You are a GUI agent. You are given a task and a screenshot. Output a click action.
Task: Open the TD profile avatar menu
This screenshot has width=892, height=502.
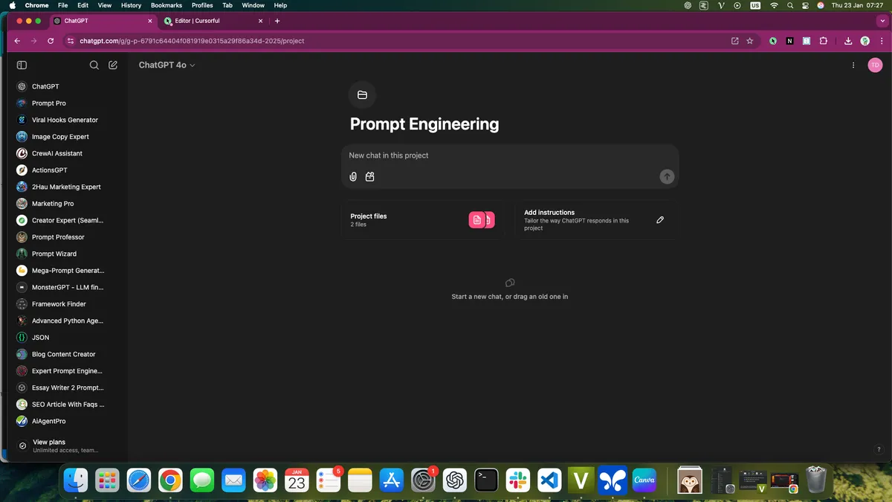(x=875, y=65)
